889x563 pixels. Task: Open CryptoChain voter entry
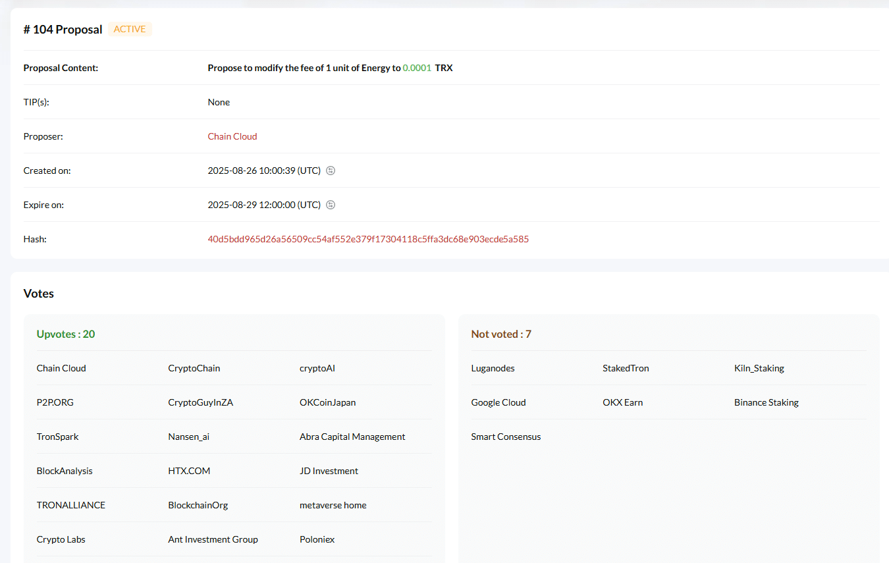tap(194, 368)
